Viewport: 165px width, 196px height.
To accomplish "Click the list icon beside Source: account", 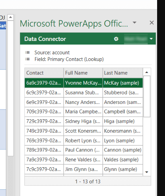I will (x=27, y=52).
